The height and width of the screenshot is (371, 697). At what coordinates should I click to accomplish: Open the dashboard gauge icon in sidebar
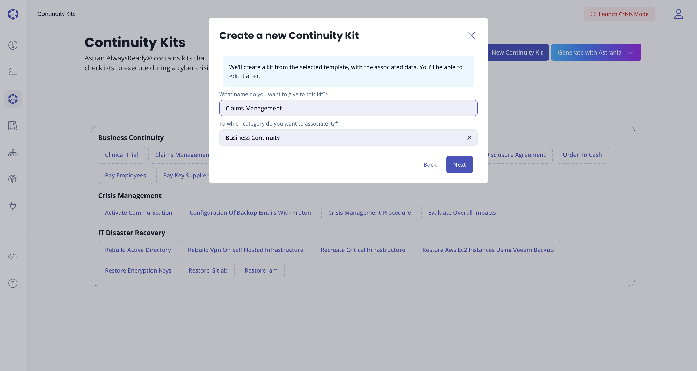[13, 45]
